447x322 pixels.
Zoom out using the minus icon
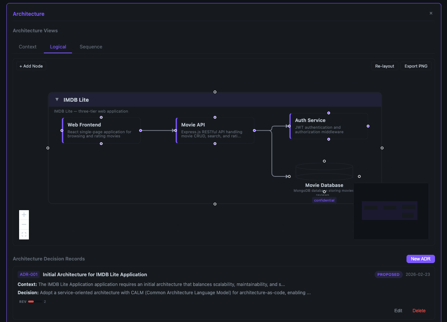24,224
